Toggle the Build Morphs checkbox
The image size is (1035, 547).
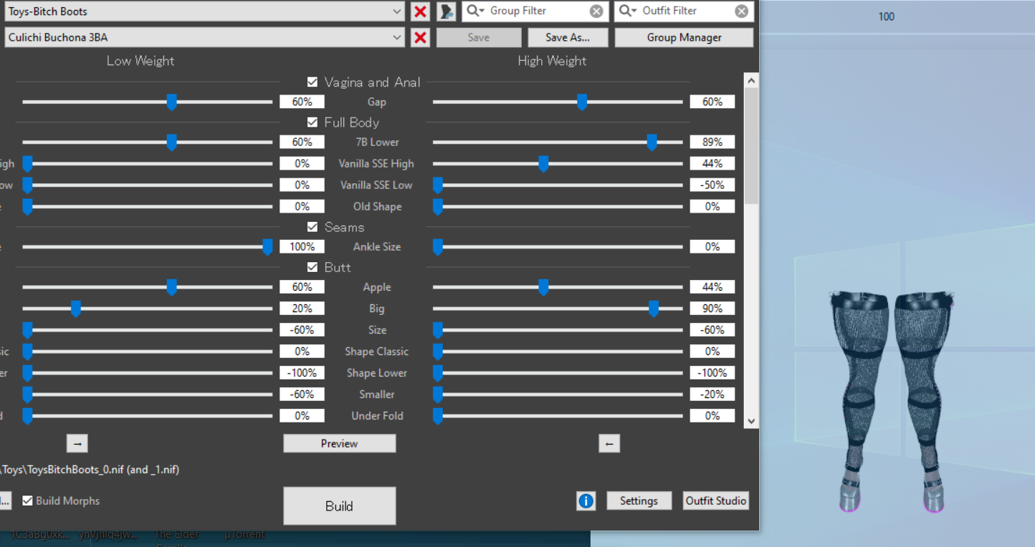pos(27,500)
